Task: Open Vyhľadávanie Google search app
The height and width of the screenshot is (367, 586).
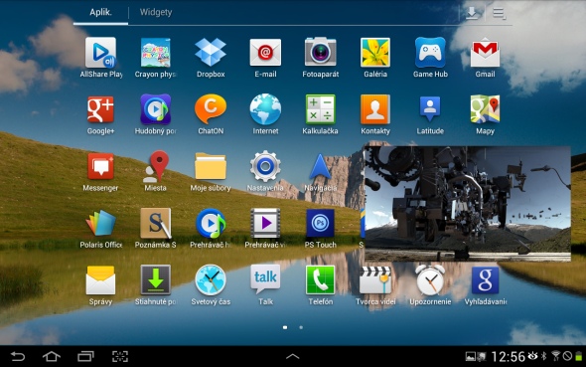Action: coord(485,279)
